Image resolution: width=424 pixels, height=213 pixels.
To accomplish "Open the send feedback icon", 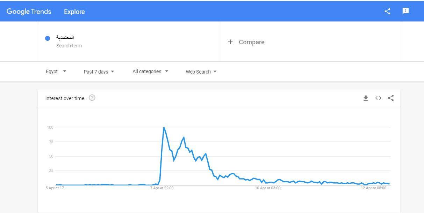I will pyautogui.click(x=405, y=11).
